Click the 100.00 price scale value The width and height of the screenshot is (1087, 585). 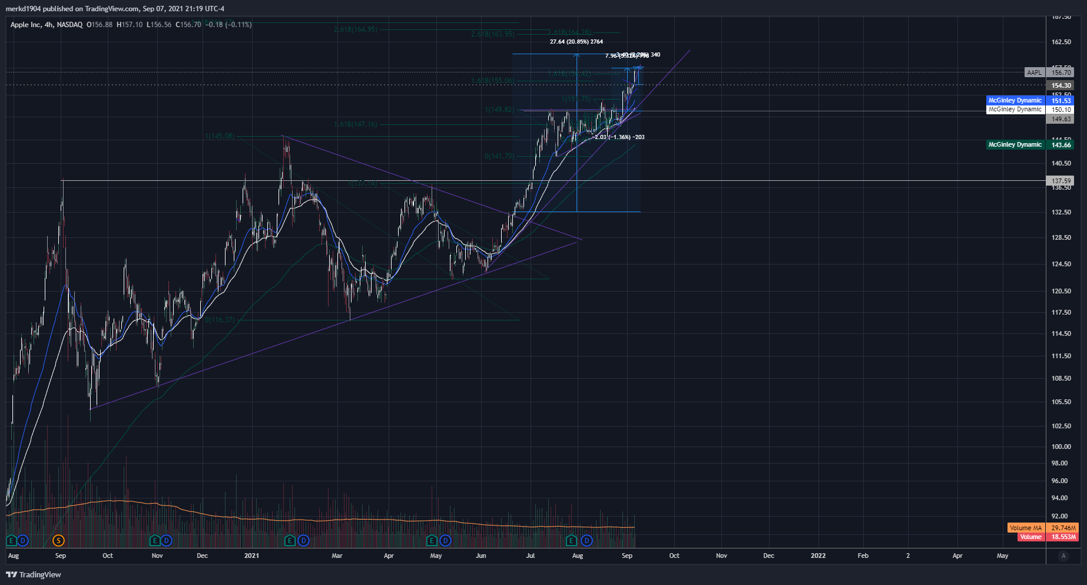point(1061,447)
